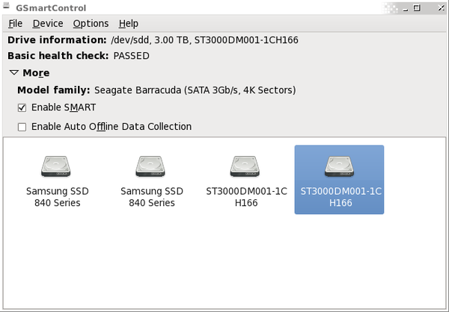449x312 pixels.
Task: Open the Device menu
Action: (x=48, y=23)
